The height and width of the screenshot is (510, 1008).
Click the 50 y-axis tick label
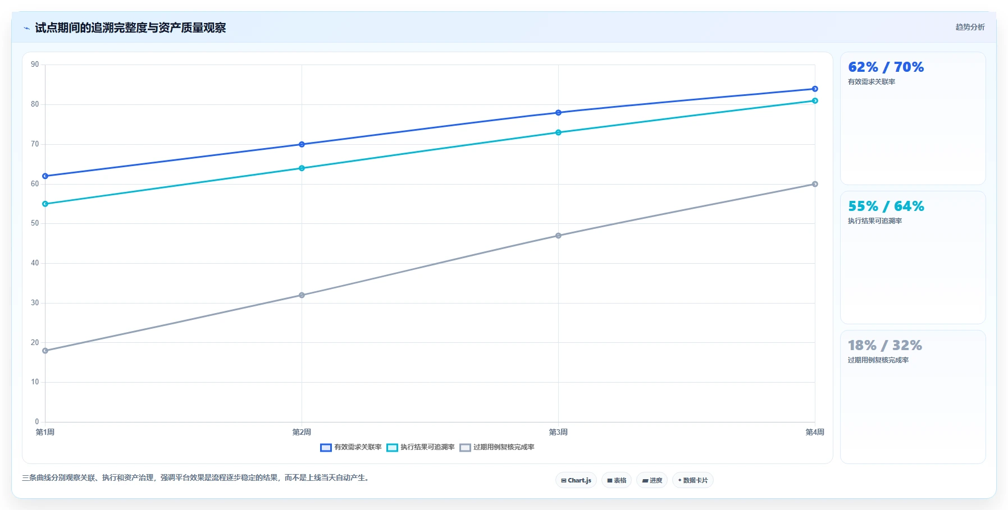pos(35,223)
